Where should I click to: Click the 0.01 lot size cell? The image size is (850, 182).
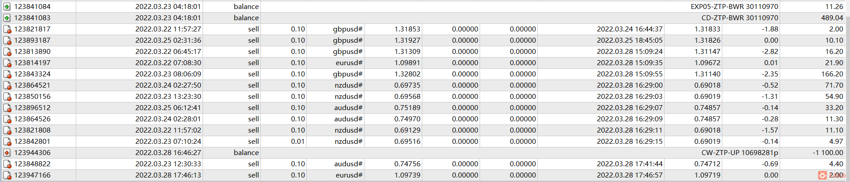click(298, 141)
